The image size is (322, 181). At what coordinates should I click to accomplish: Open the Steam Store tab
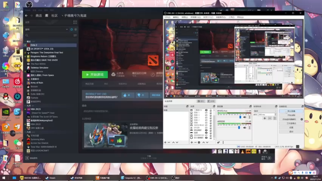click(x=39, y=16)
